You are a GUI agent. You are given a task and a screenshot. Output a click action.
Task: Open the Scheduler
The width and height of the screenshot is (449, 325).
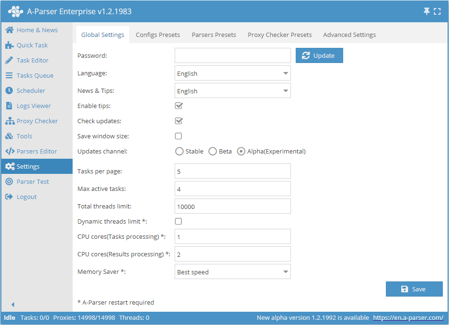(x=29, y=90)
